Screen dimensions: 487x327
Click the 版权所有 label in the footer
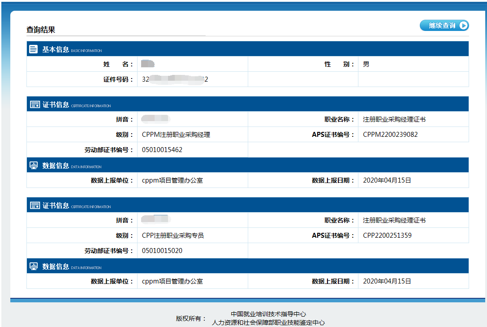191,318
